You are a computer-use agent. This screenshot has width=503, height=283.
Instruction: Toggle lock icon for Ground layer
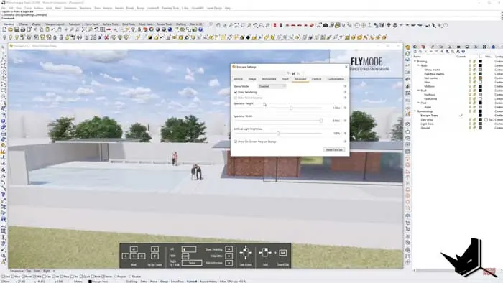474,128
